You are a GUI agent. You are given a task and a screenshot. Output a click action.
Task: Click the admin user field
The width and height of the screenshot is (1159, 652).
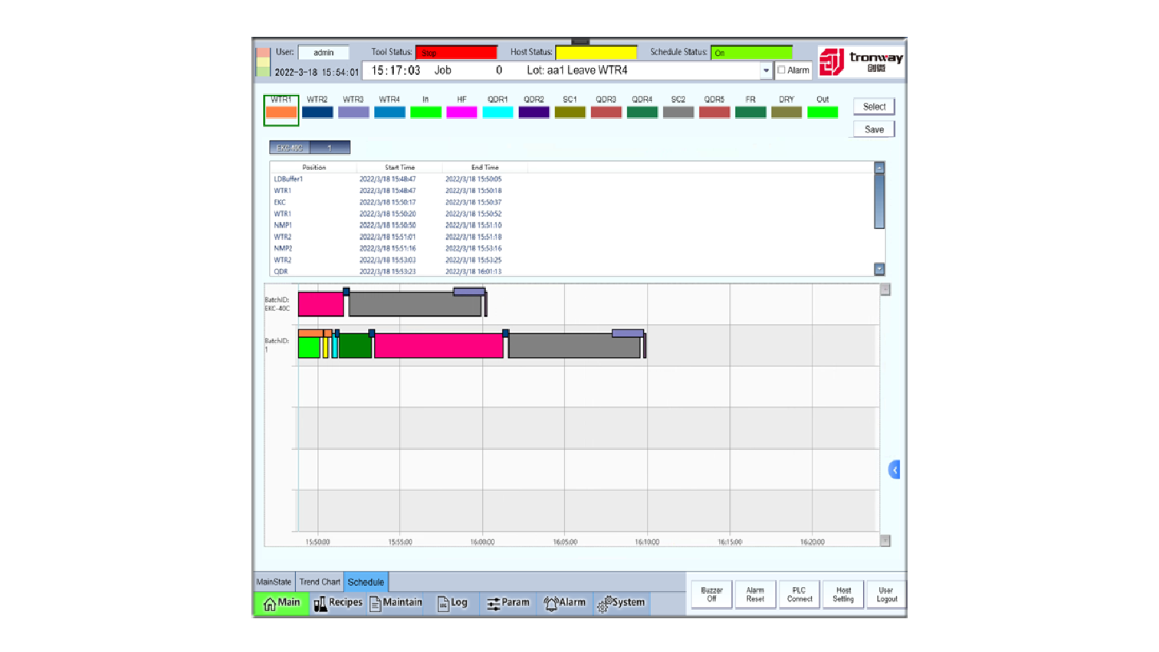pos(323,53)
